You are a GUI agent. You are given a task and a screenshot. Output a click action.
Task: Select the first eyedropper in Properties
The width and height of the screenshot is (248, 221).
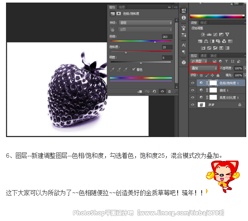[x=112, y=69]
